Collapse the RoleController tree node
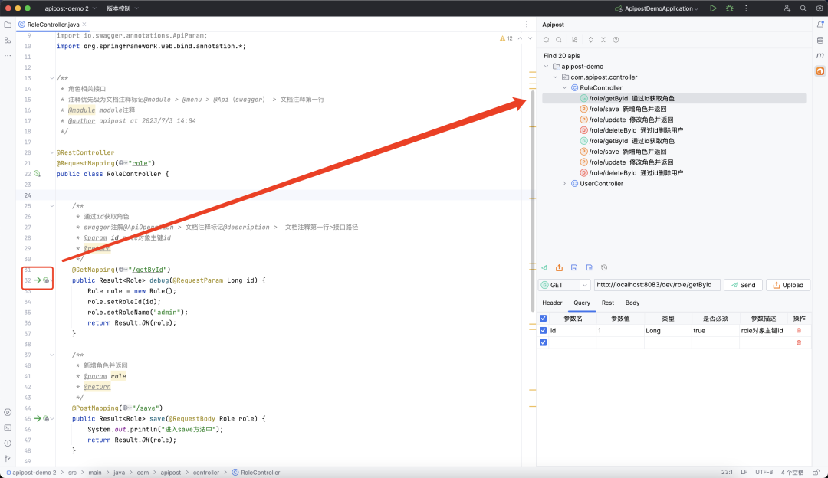Image resolution: width=828 pixels, height=478 pixels. click(564, 87)
